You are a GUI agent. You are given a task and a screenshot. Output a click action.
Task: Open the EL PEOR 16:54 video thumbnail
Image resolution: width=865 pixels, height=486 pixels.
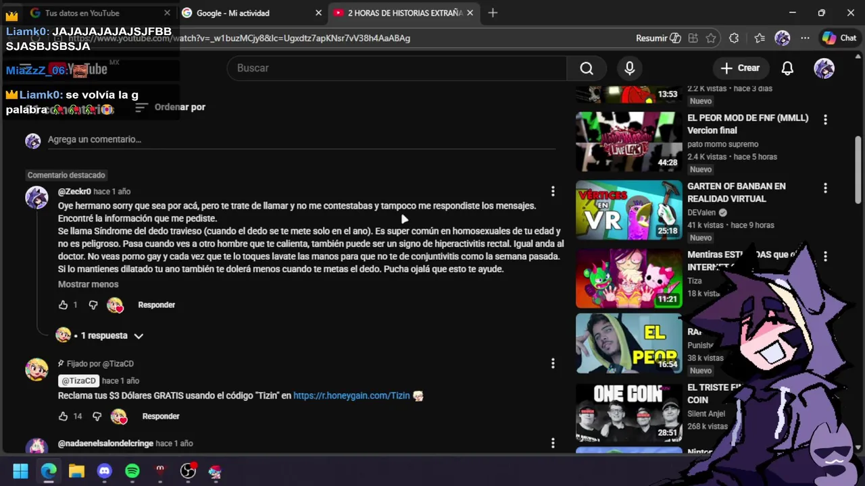[629, 343]
